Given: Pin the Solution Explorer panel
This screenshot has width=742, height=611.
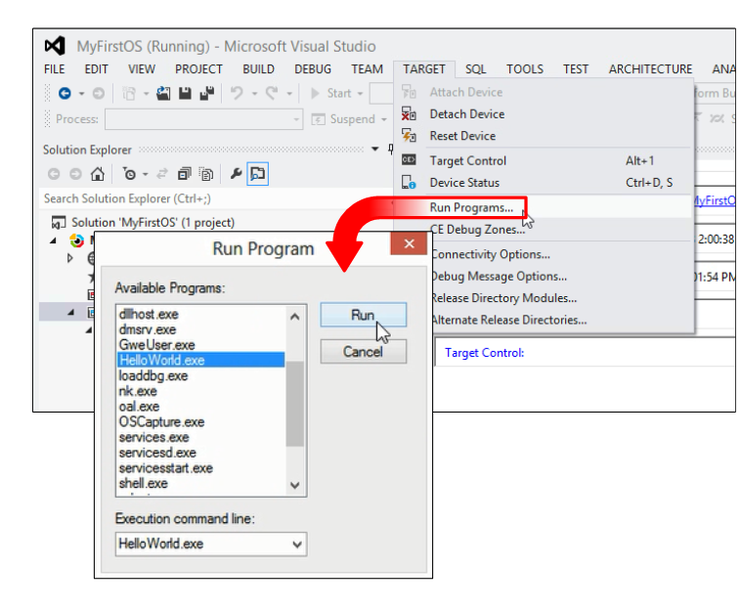Looking at the screenshot, I should (x=390, y=149).
